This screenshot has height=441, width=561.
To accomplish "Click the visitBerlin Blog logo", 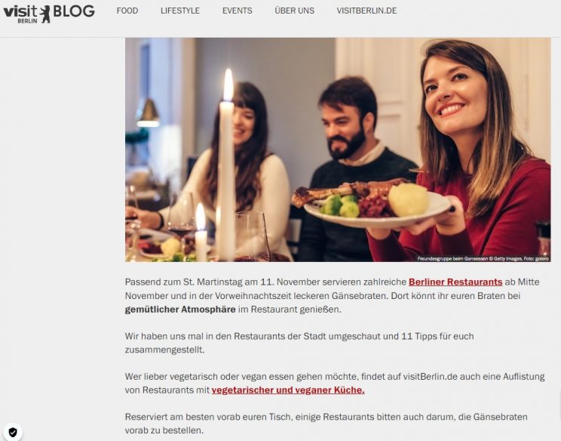I will coord(49,14).
